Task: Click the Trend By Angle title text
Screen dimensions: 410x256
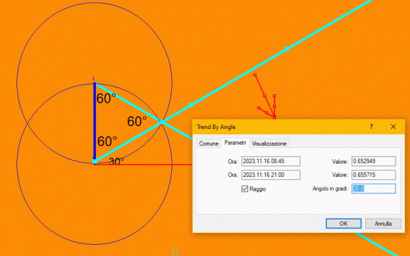Action: [x=216, y=127]
